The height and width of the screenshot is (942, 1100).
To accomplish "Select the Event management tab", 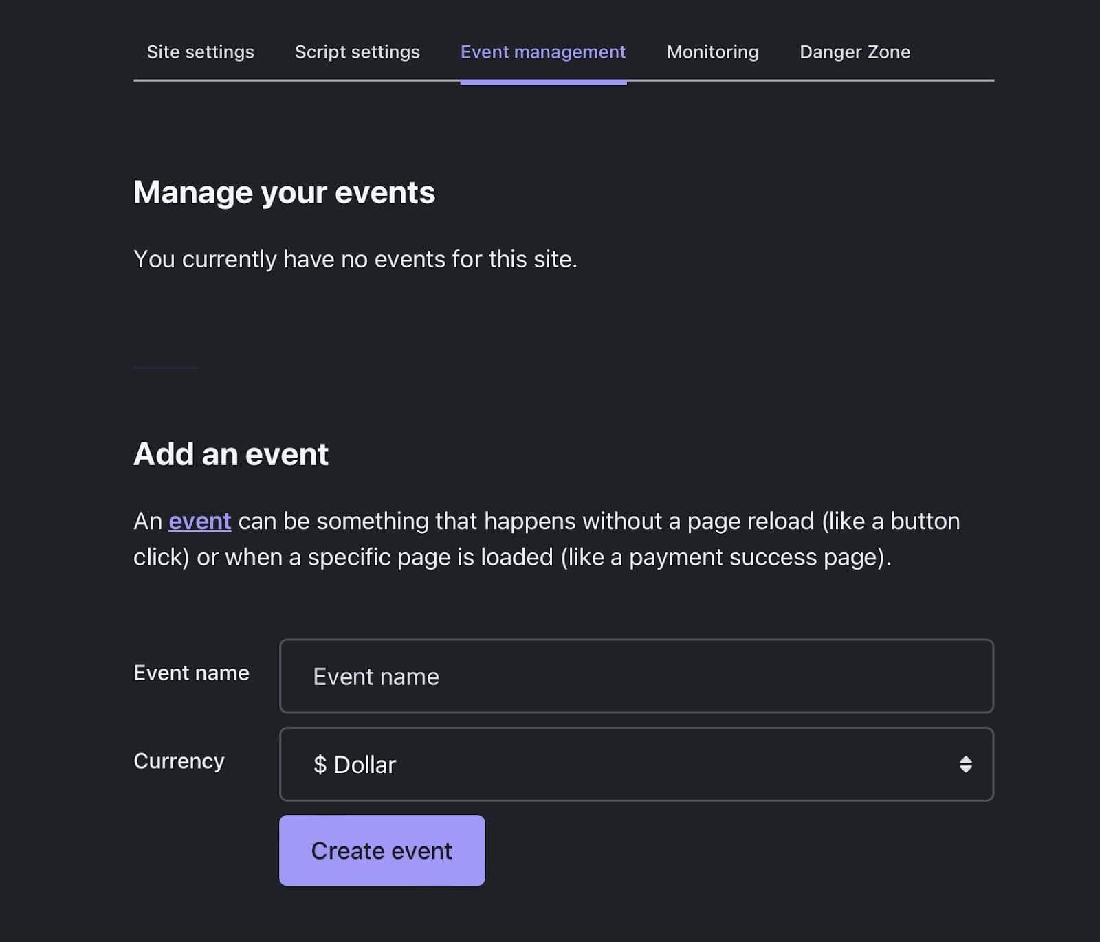I will [x=542, y=52].
